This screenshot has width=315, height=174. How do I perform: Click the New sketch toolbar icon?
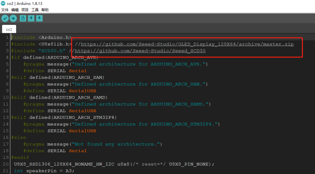pyautogui.click(x=23, y=19)
